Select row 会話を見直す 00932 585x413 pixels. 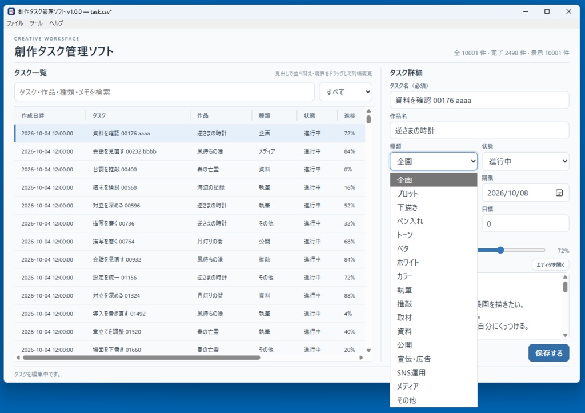(x=190, y=259)
